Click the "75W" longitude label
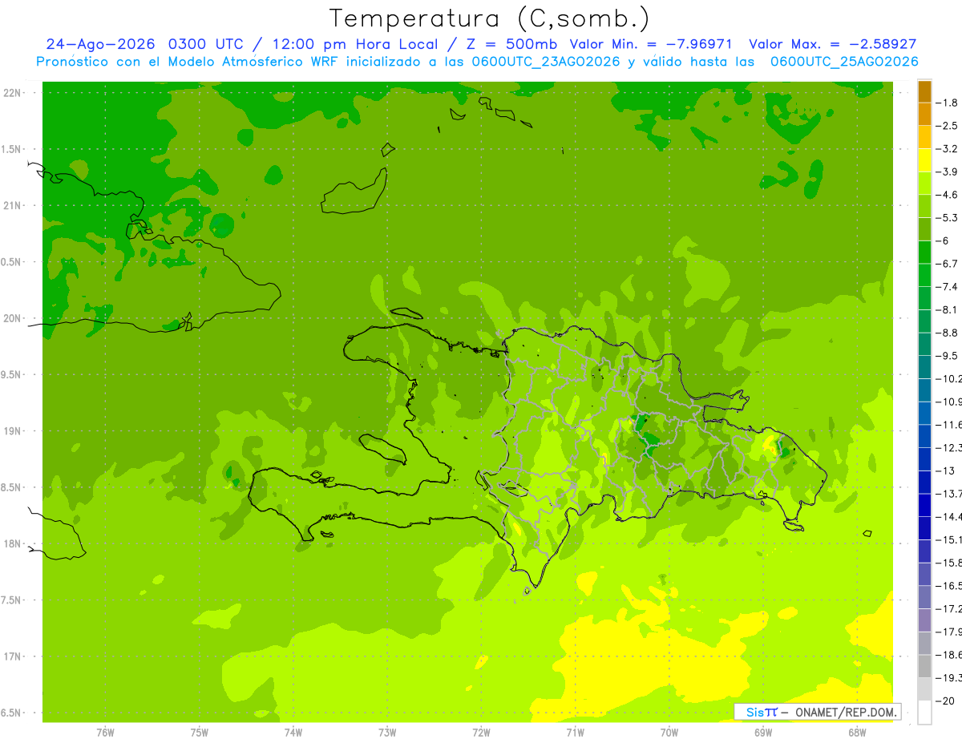 tap(200, 733)
